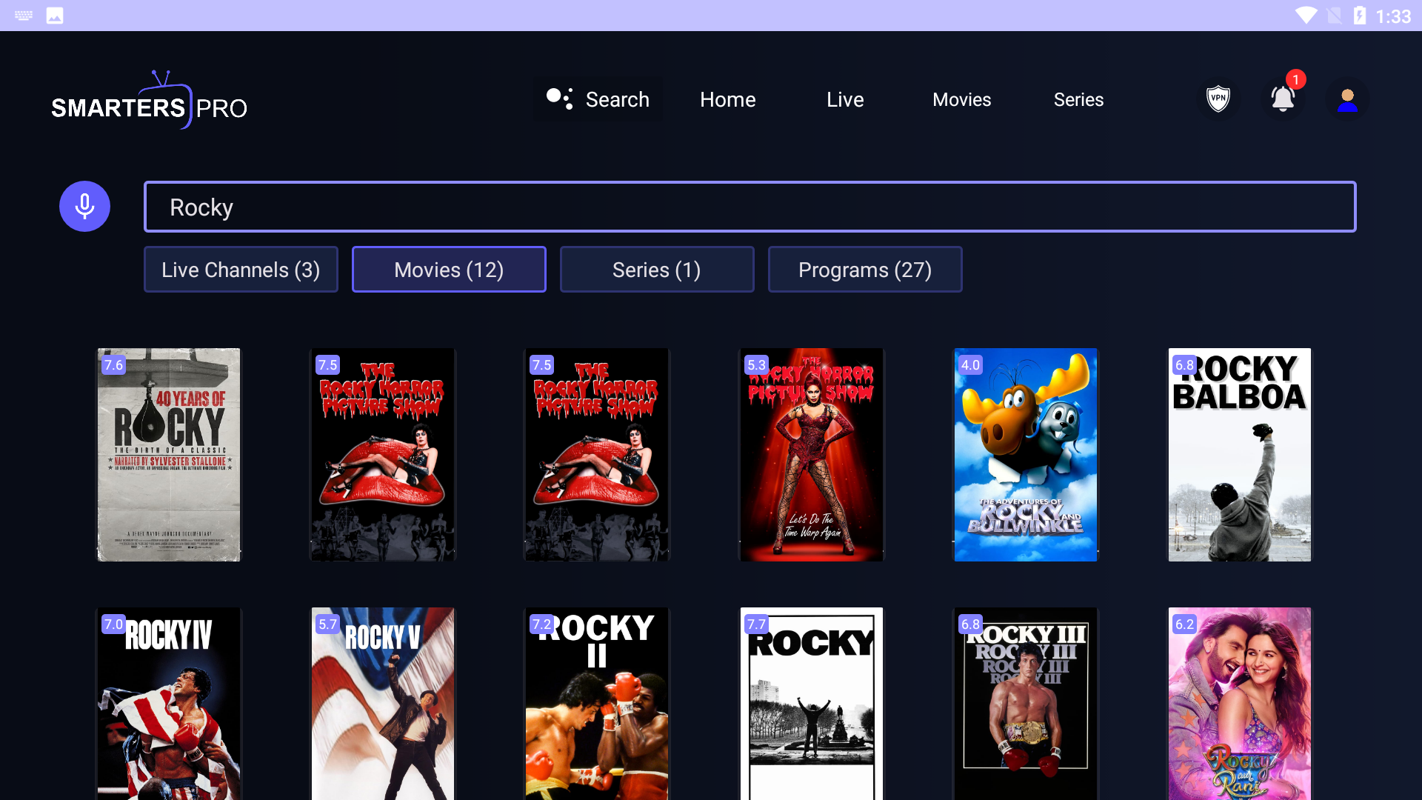Open the VPN shield icon
The width and height of the screenshot is (1422, 800).
(x=1218, y=99)
